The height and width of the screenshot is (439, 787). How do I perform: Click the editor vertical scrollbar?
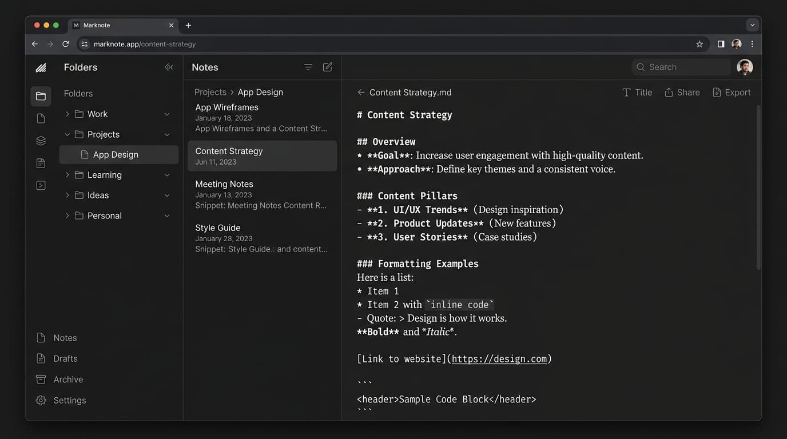[x=758, y=187]
